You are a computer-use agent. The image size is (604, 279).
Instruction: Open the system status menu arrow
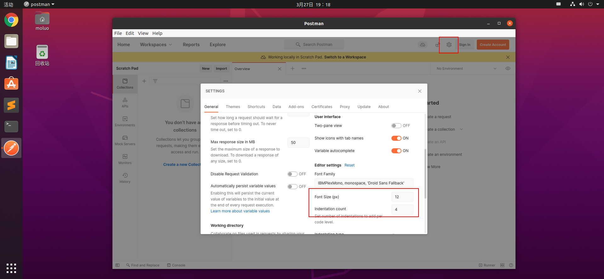(x=598, y=4)
